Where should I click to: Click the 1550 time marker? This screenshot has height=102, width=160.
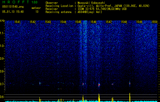[154, 22]
